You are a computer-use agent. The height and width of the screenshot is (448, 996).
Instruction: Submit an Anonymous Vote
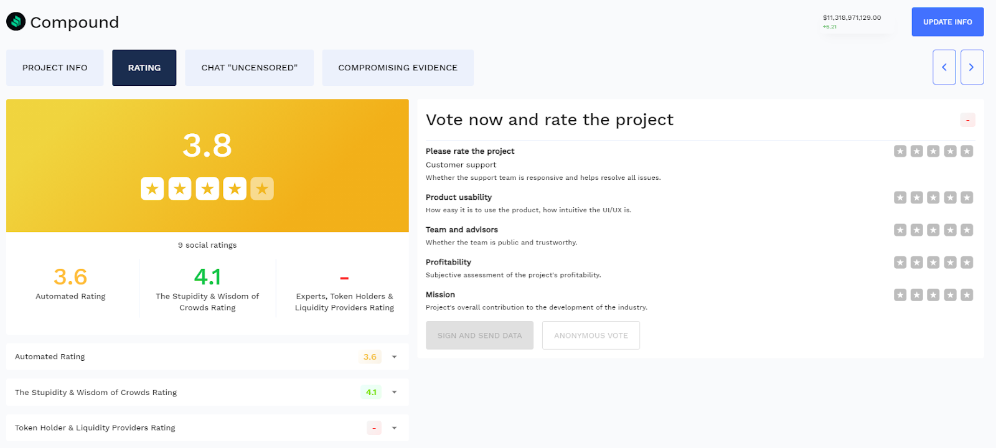[x=591, y=335]
